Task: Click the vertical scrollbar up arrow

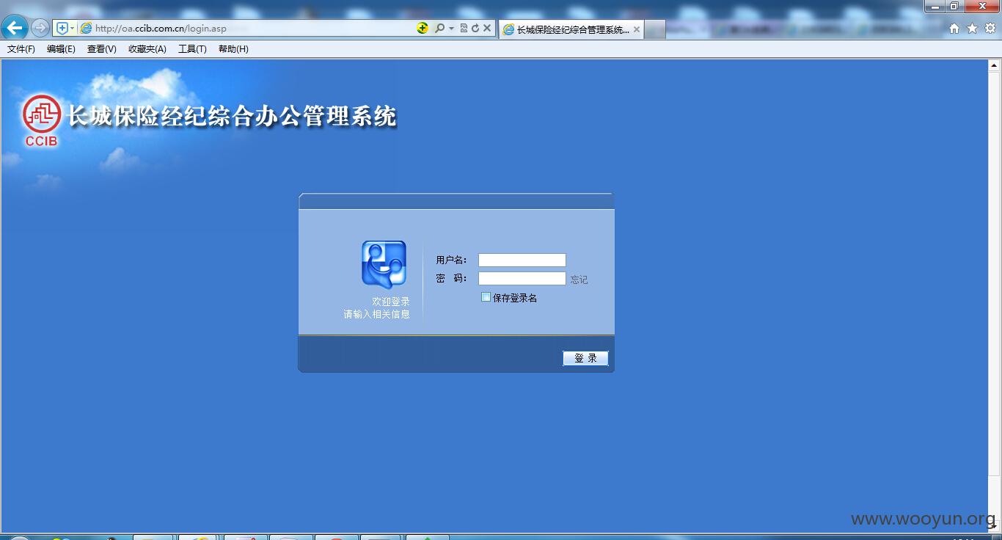Action: 995,65
